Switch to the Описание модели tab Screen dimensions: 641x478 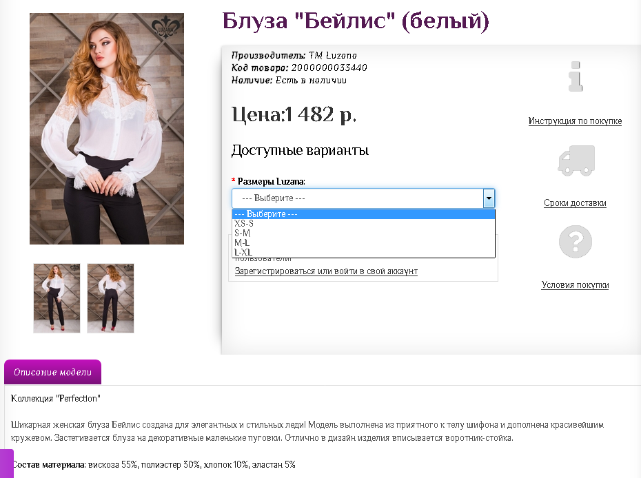53,372
